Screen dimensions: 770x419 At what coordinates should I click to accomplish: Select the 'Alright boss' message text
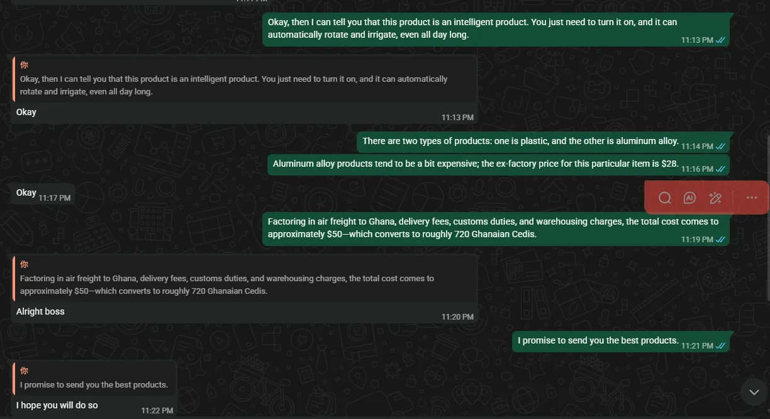pyautogui.click(x=40, y=311)
